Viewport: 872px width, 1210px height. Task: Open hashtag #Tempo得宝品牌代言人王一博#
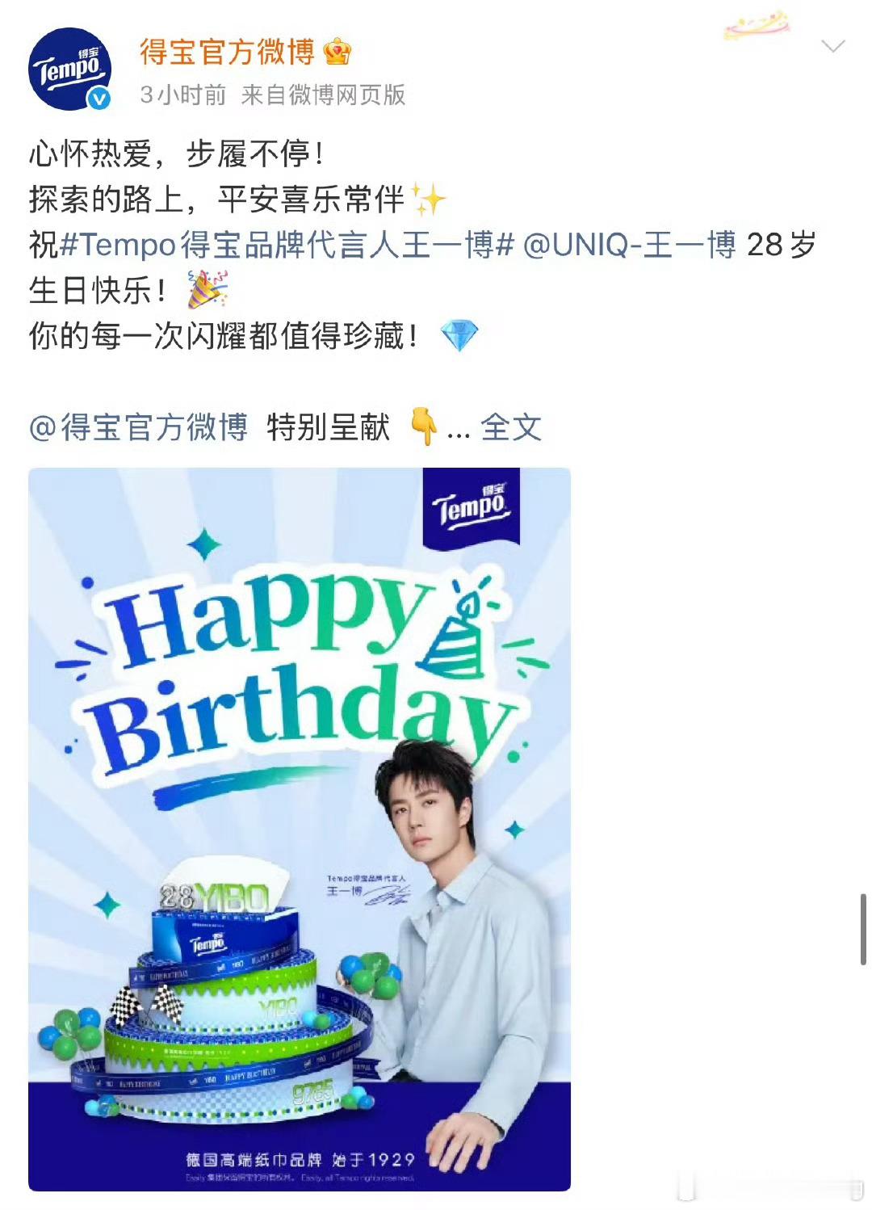287,244
